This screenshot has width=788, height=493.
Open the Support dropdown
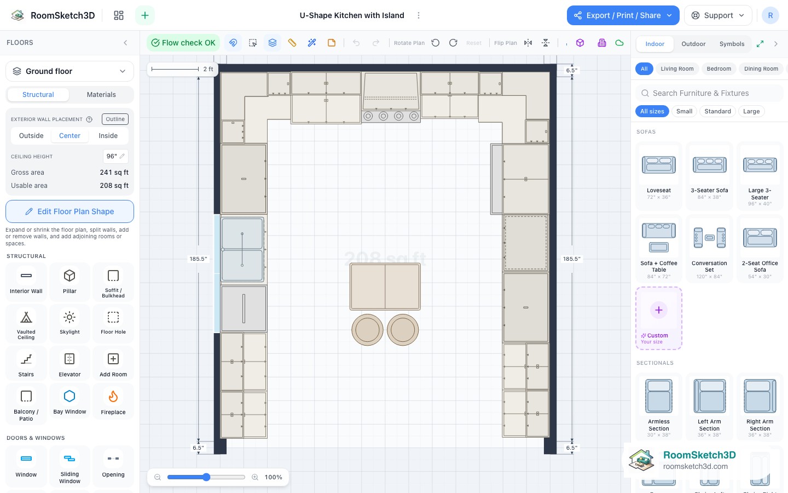(718, 15)
